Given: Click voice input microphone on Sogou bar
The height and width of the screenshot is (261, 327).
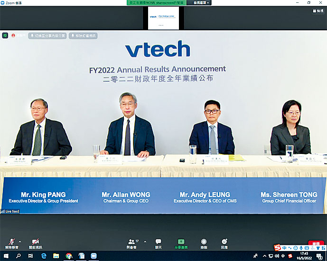Looking at the screenshot, I should (x=301, y=248).
